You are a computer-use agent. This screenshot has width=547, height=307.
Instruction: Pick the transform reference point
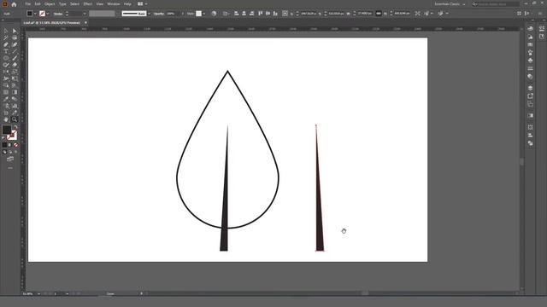click(x=285, y=14)
